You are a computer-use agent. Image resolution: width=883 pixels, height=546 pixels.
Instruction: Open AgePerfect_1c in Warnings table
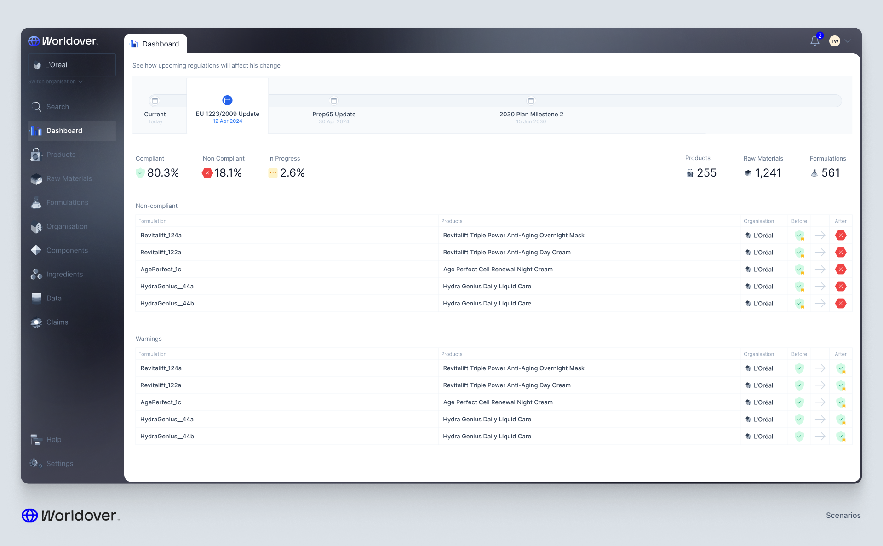pyautogui.click(x=161, y=402)
